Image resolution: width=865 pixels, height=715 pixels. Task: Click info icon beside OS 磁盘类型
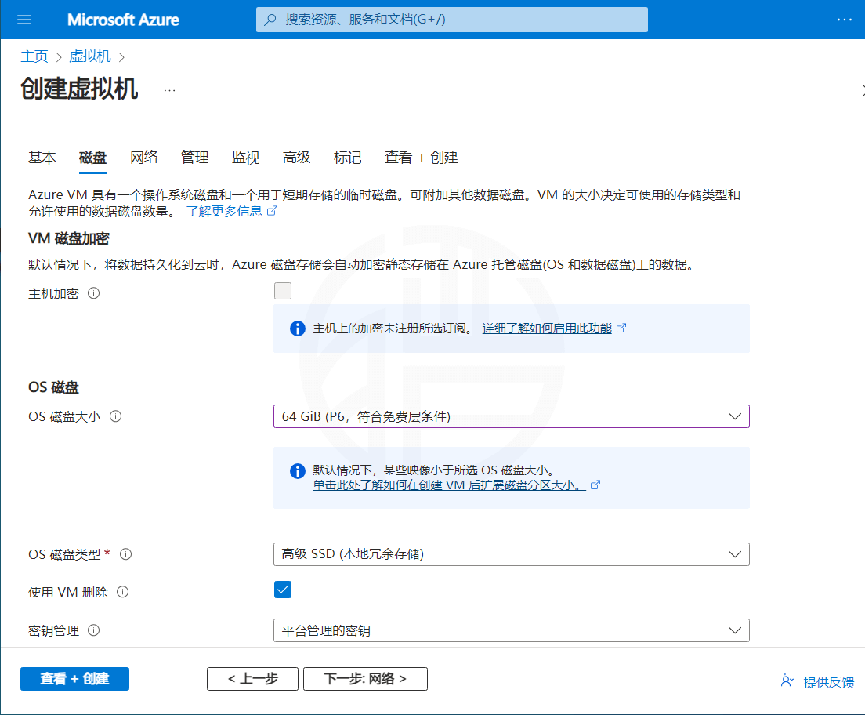click(x=126, y=553)
